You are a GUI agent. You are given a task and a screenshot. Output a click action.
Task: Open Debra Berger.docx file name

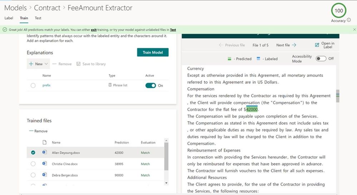[65, 175]
